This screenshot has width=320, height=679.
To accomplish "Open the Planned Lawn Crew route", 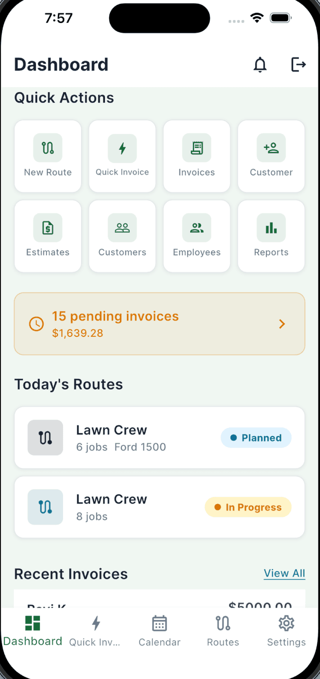I will [125, 437].
